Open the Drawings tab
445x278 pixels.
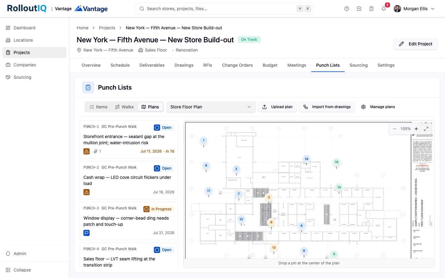point(184,65)
